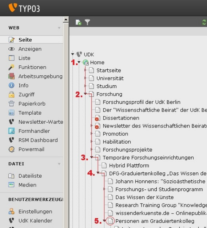207x228 pixels.
Task: Open the Seite module
Action: pos(31,40)
